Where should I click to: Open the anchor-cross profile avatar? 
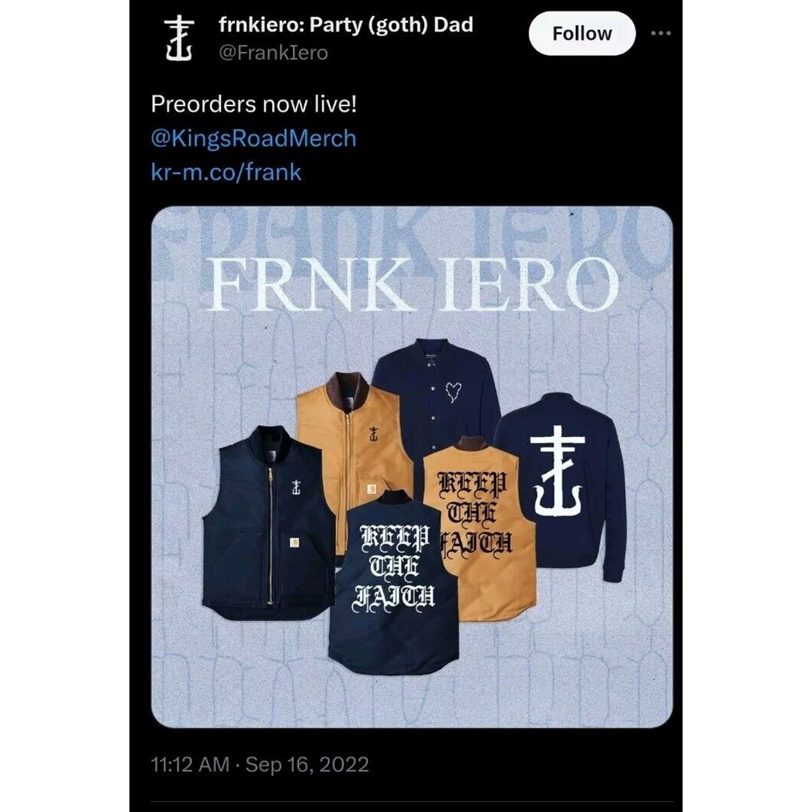[x=180, y=39]
